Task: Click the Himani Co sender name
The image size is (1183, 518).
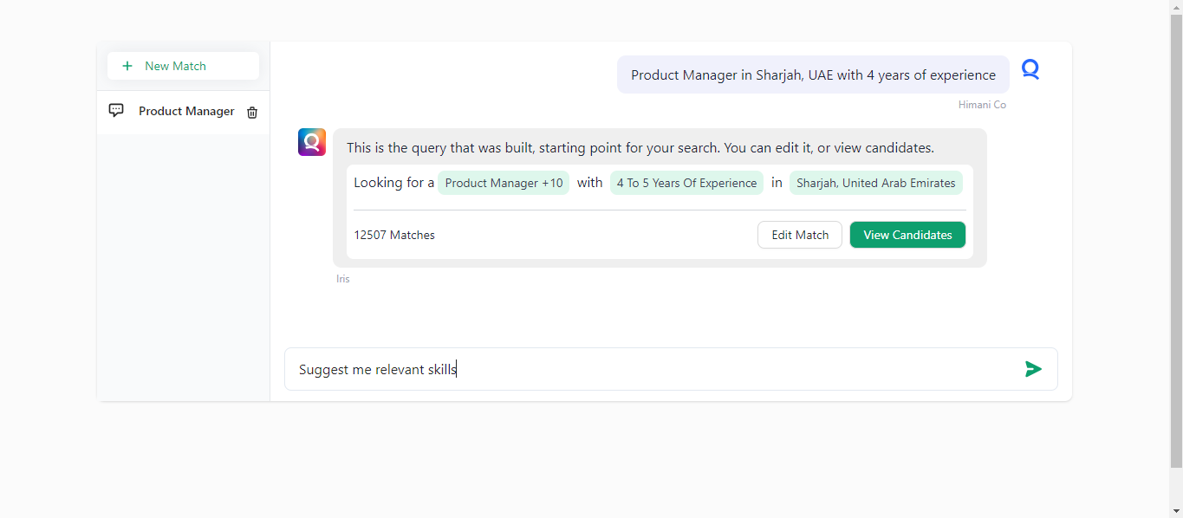Action: (x=982, y=105)
